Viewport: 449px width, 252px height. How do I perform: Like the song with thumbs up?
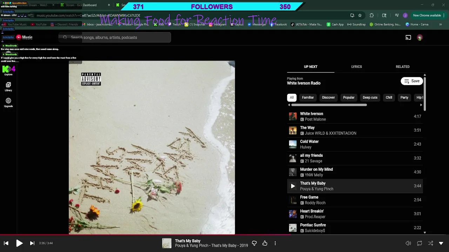[x=265, y=243]
